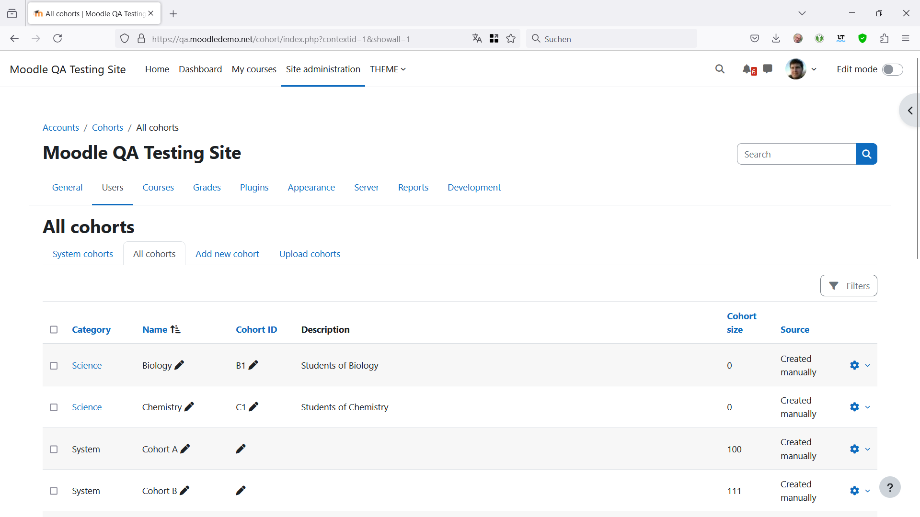Viewport: 920px width, 517px height.
Task: Edit the empty cohort ID in Cohort B row
Action: point(241,491)
